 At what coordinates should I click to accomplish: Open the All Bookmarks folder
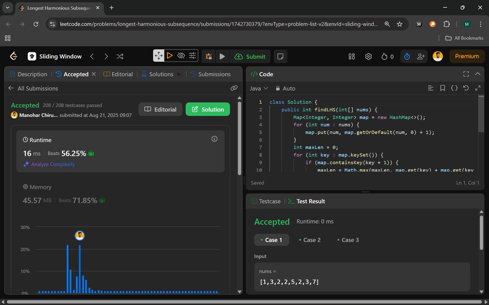pos(464,38)
